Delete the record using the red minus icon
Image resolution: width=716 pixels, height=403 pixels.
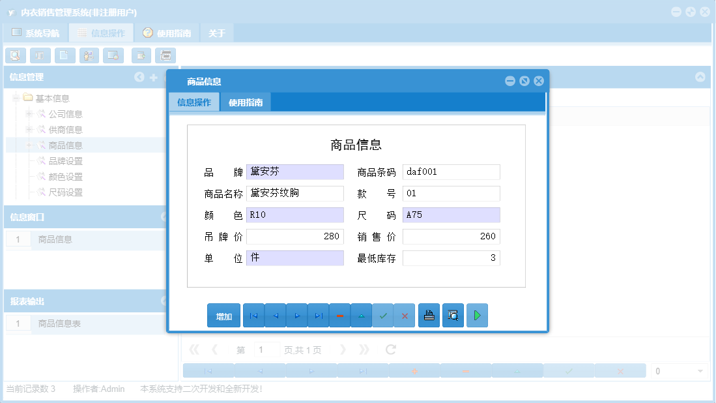click(340, 315)
